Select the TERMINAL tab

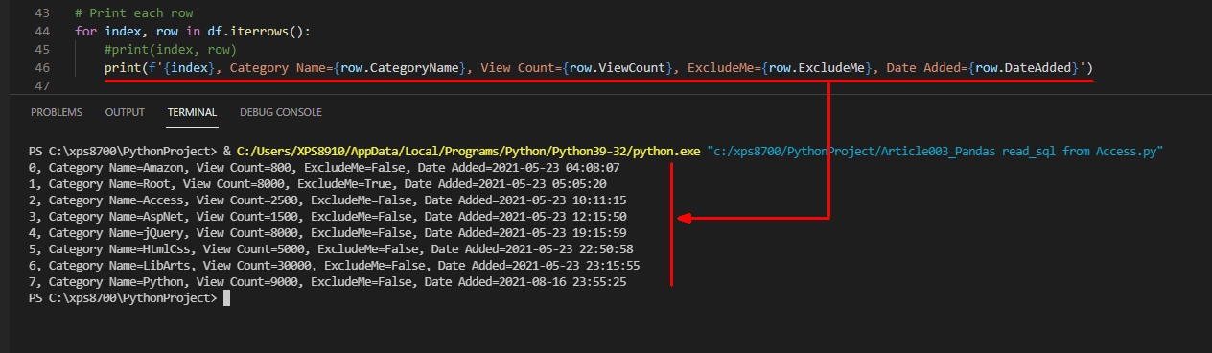[192, 112]
